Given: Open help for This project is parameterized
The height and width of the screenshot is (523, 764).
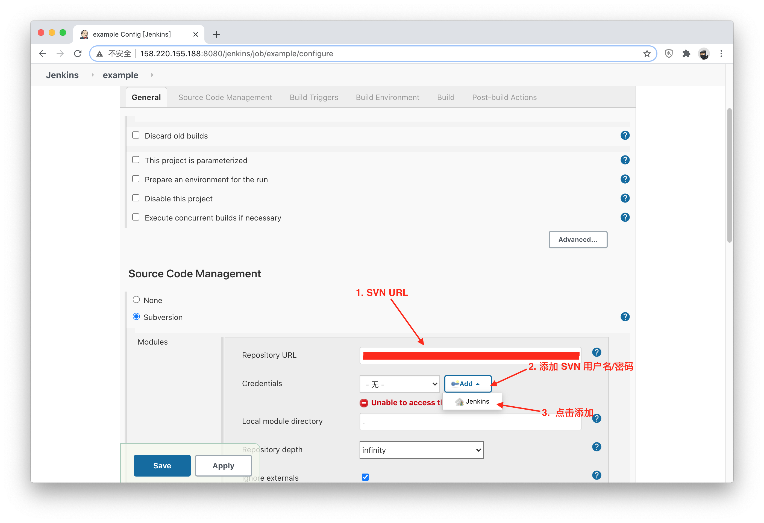Looking at the screenshot, I should tap(625, 160).
